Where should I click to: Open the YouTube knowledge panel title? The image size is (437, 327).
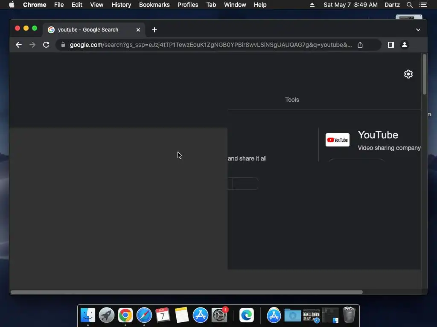click(378, 135)
